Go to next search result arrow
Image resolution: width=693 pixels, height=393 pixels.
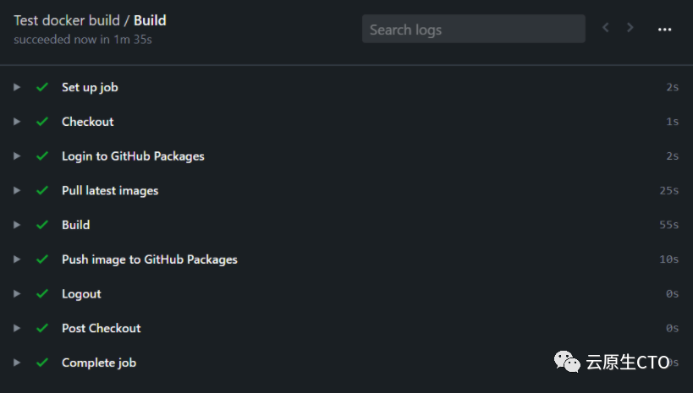(630, 28)
